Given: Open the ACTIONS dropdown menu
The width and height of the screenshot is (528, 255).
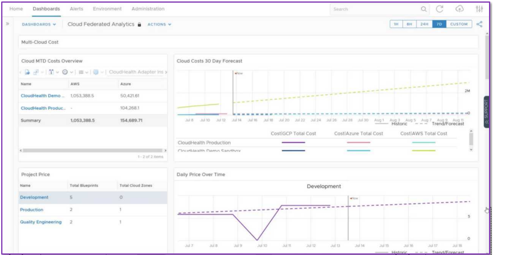Looking at the screenshot, I should pos(159,24).
